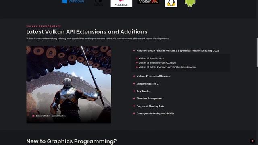Expand the Video - Provisional Release item
Screen dimensions: 258x145
point(152,76)
